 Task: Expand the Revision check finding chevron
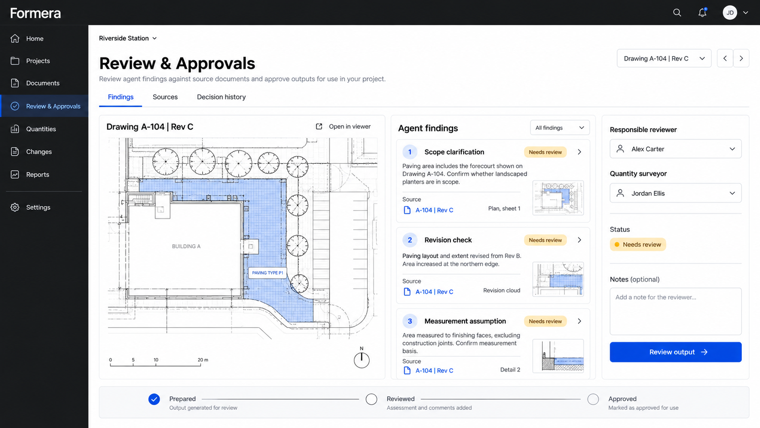(580, 240)
